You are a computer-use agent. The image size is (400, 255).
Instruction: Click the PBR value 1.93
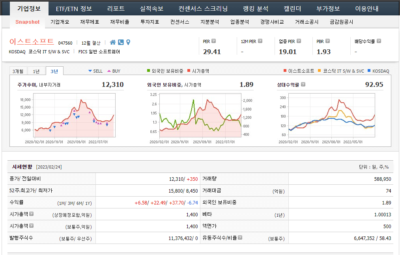tap(323, 52)
